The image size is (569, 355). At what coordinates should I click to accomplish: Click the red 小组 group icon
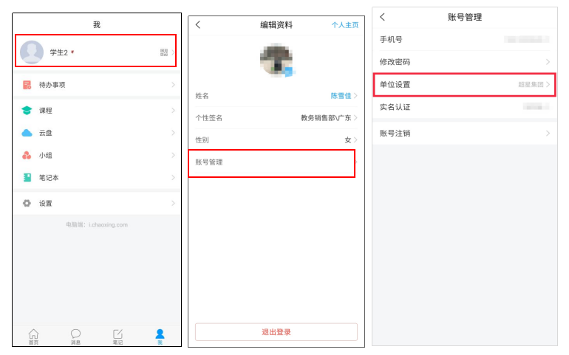coord(27,156)
